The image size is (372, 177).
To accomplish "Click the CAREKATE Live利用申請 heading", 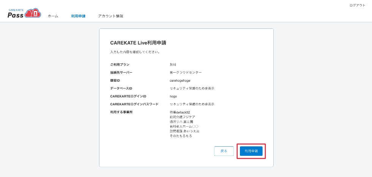I will 138,43.
